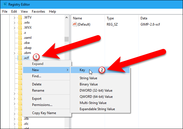Select DWORD (32-bit) Value option

point(100,90)
